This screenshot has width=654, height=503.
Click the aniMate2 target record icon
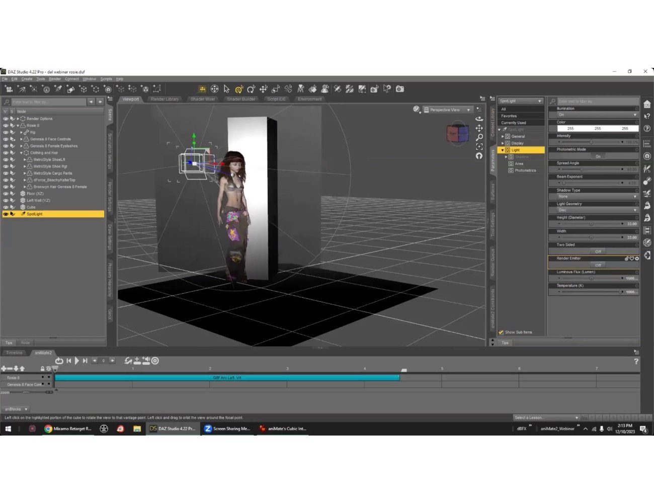[155, 361]
